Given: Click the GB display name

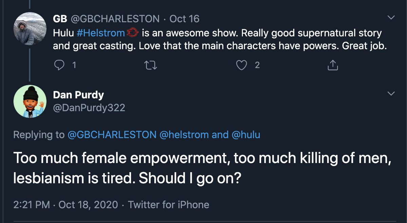Looking at the screenshot, I should point(60,19).
